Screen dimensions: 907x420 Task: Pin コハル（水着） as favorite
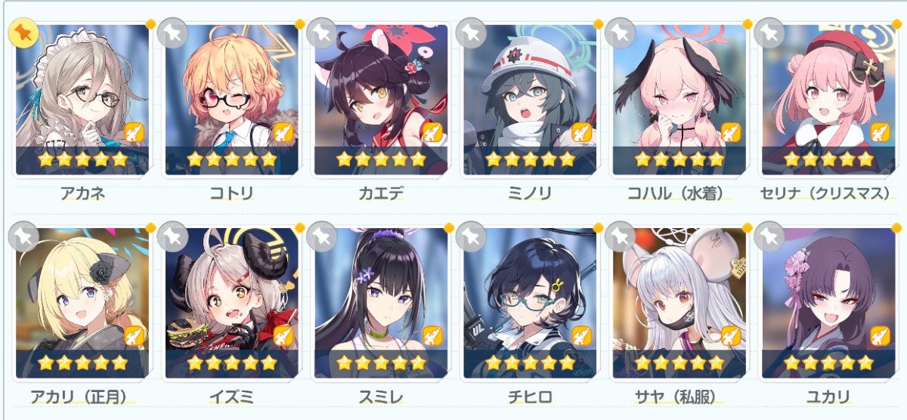621,33
